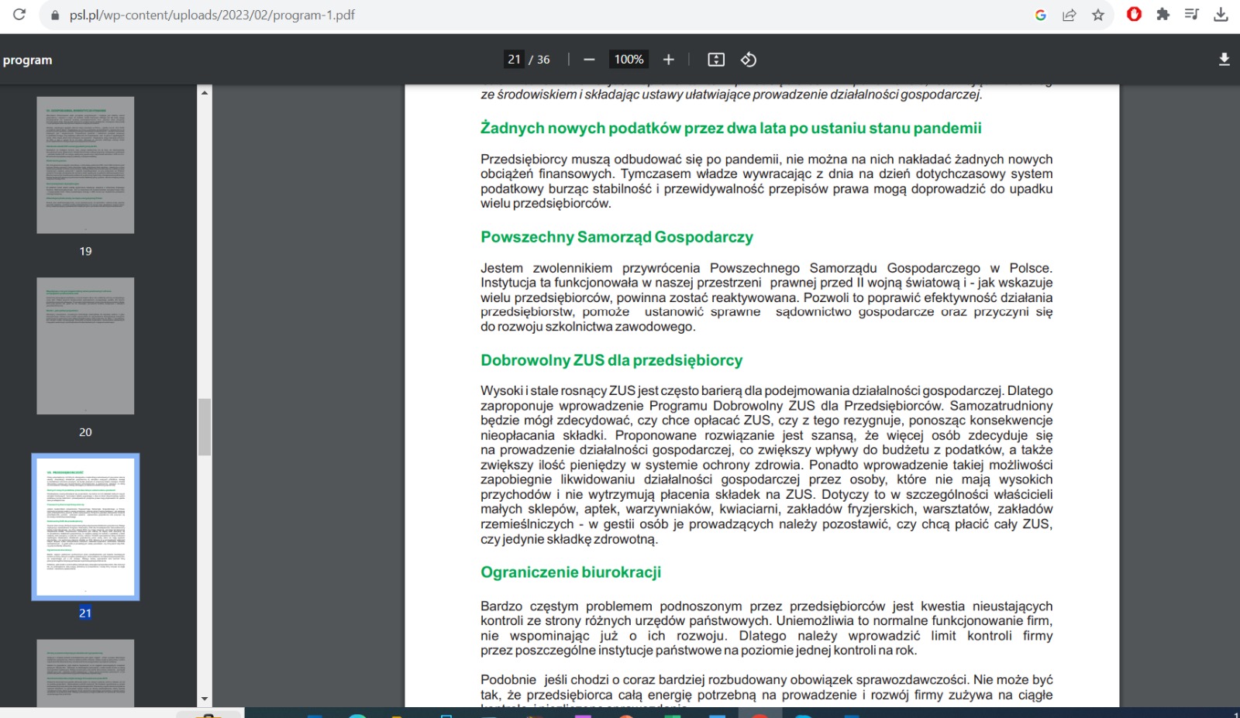Click the heading "Ograniczenie biurokracji"
The height and width of the screenshot is (718, 1240).
[x=571, y=572]
